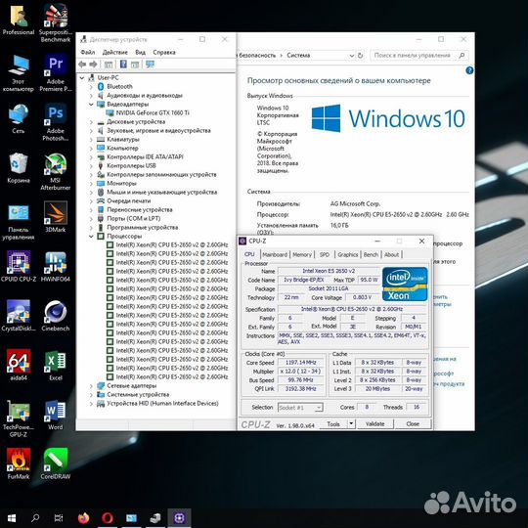Screen dimensions: 528x528
Task: Switch to SPD tab in CPU-Z
Action: point(325,254)
